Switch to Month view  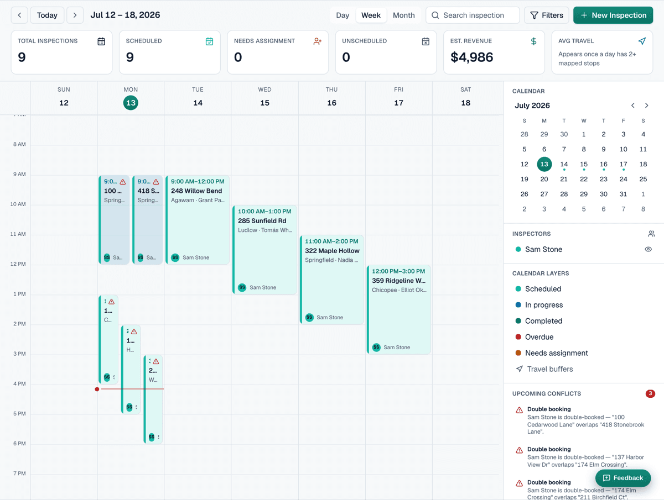[x=404, y=15]
